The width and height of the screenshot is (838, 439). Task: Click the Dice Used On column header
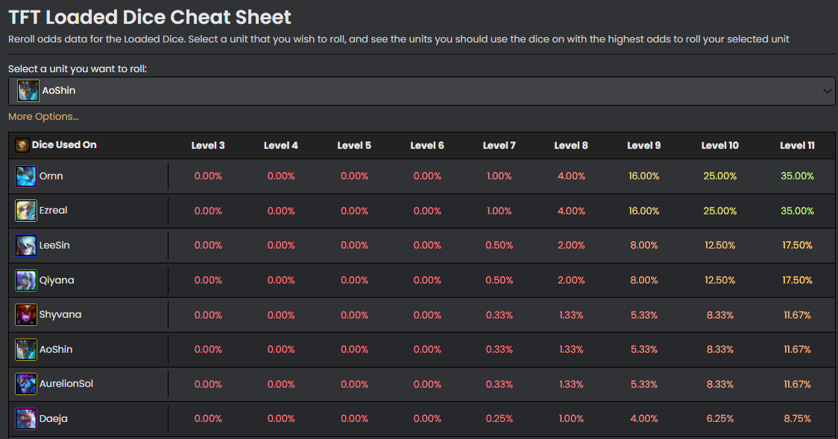click(x=64, y=144)
